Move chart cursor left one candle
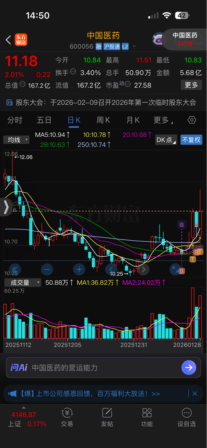The width and height of the screenshot is (207, 448). (x=111, y=269)
